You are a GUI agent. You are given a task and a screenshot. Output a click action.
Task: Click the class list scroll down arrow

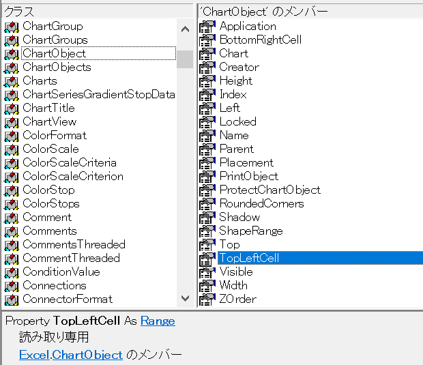pos(185,298)
